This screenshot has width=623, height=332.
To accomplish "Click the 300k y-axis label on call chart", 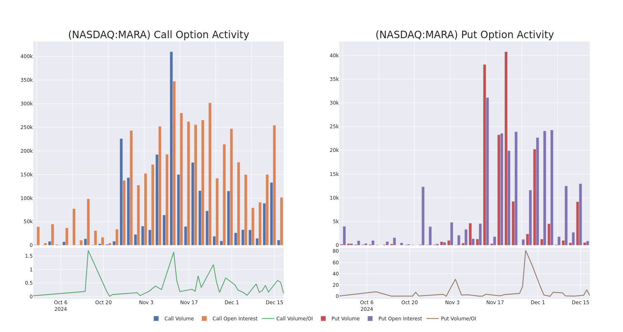I will [x=27, y=104].
